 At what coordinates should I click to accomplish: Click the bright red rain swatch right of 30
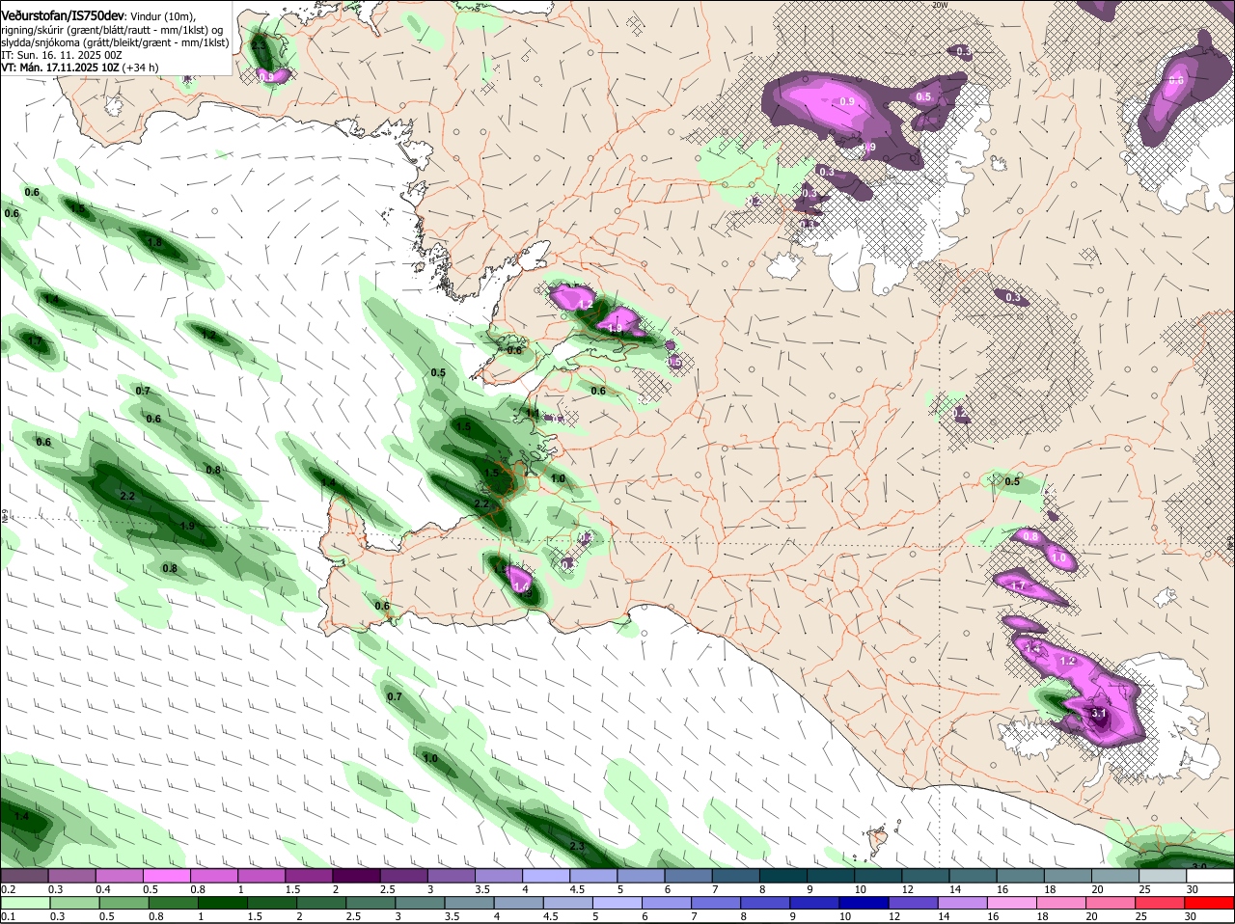(1209, 903)
